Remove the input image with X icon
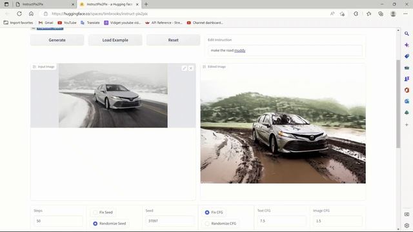 (191, 68)
